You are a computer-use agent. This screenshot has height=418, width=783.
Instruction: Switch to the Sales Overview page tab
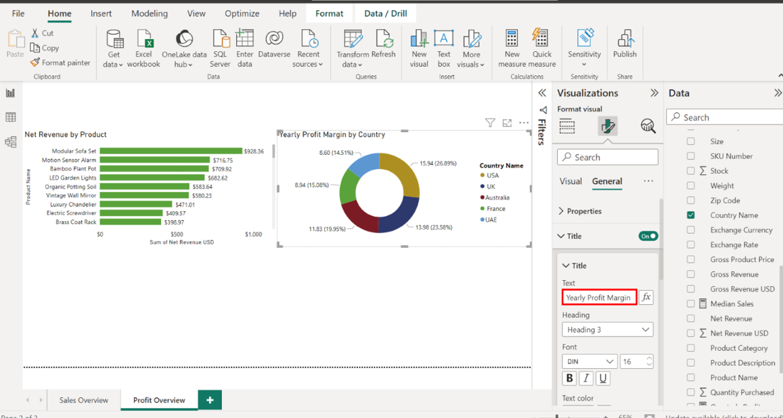(84, 400)
